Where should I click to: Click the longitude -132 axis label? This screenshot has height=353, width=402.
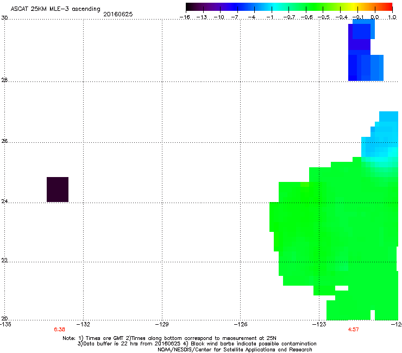point(83,324)
